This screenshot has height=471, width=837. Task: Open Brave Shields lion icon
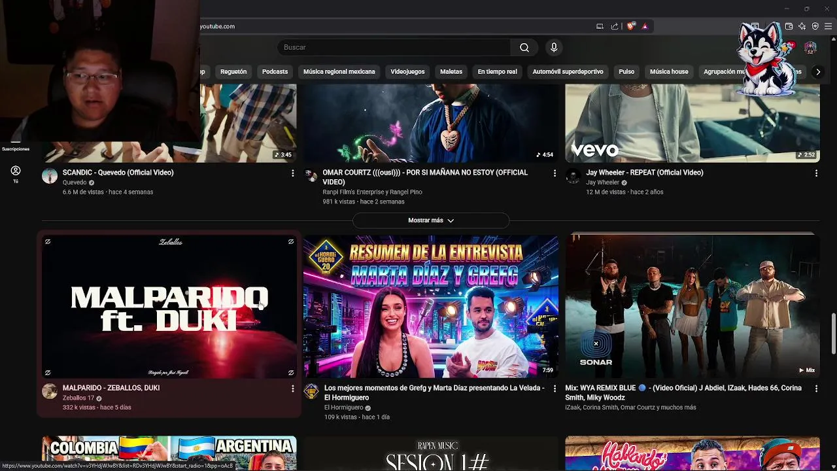630,26
